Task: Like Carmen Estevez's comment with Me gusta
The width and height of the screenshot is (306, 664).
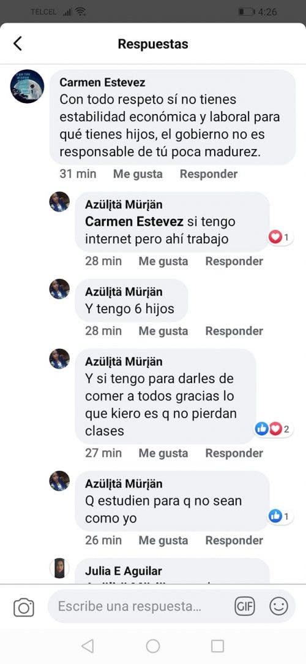Action: pos(138,174)
